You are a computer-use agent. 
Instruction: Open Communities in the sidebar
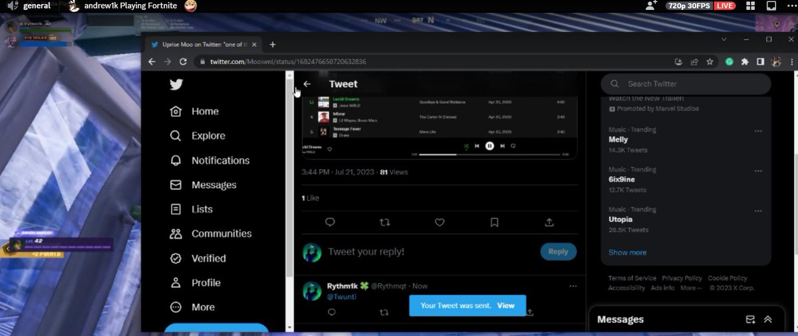point(211,234)
